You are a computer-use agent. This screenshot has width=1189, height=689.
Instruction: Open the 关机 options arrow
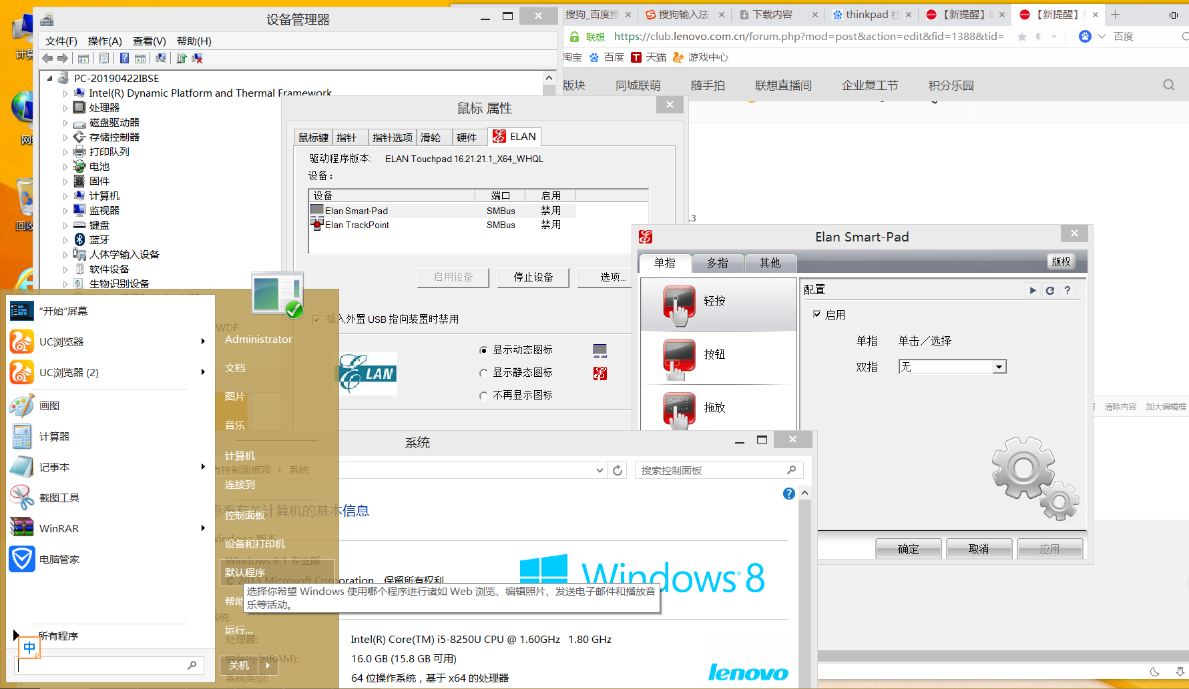(268, 665)
